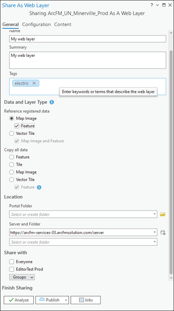
Task: Check the EditorTest Prod share option
Action: click(x=12, y=270)
